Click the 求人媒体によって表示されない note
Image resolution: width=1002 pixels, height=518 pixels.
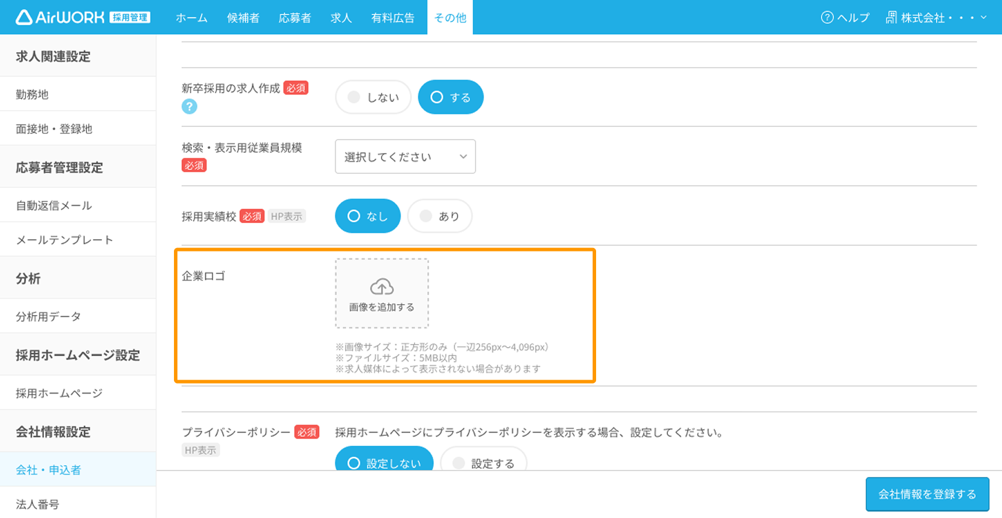[x=438, y=369]
